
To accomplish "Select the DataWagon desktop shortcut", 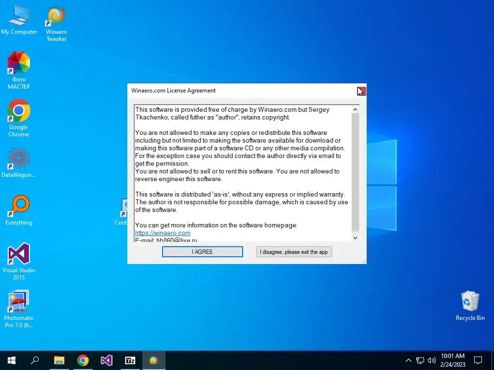I will (19, 162).
